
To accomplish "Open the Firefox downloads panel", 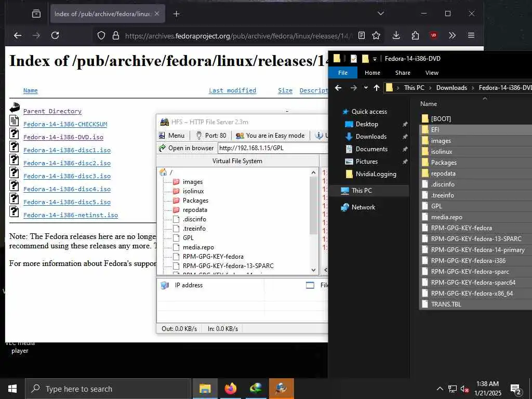I will pos(396,35).
